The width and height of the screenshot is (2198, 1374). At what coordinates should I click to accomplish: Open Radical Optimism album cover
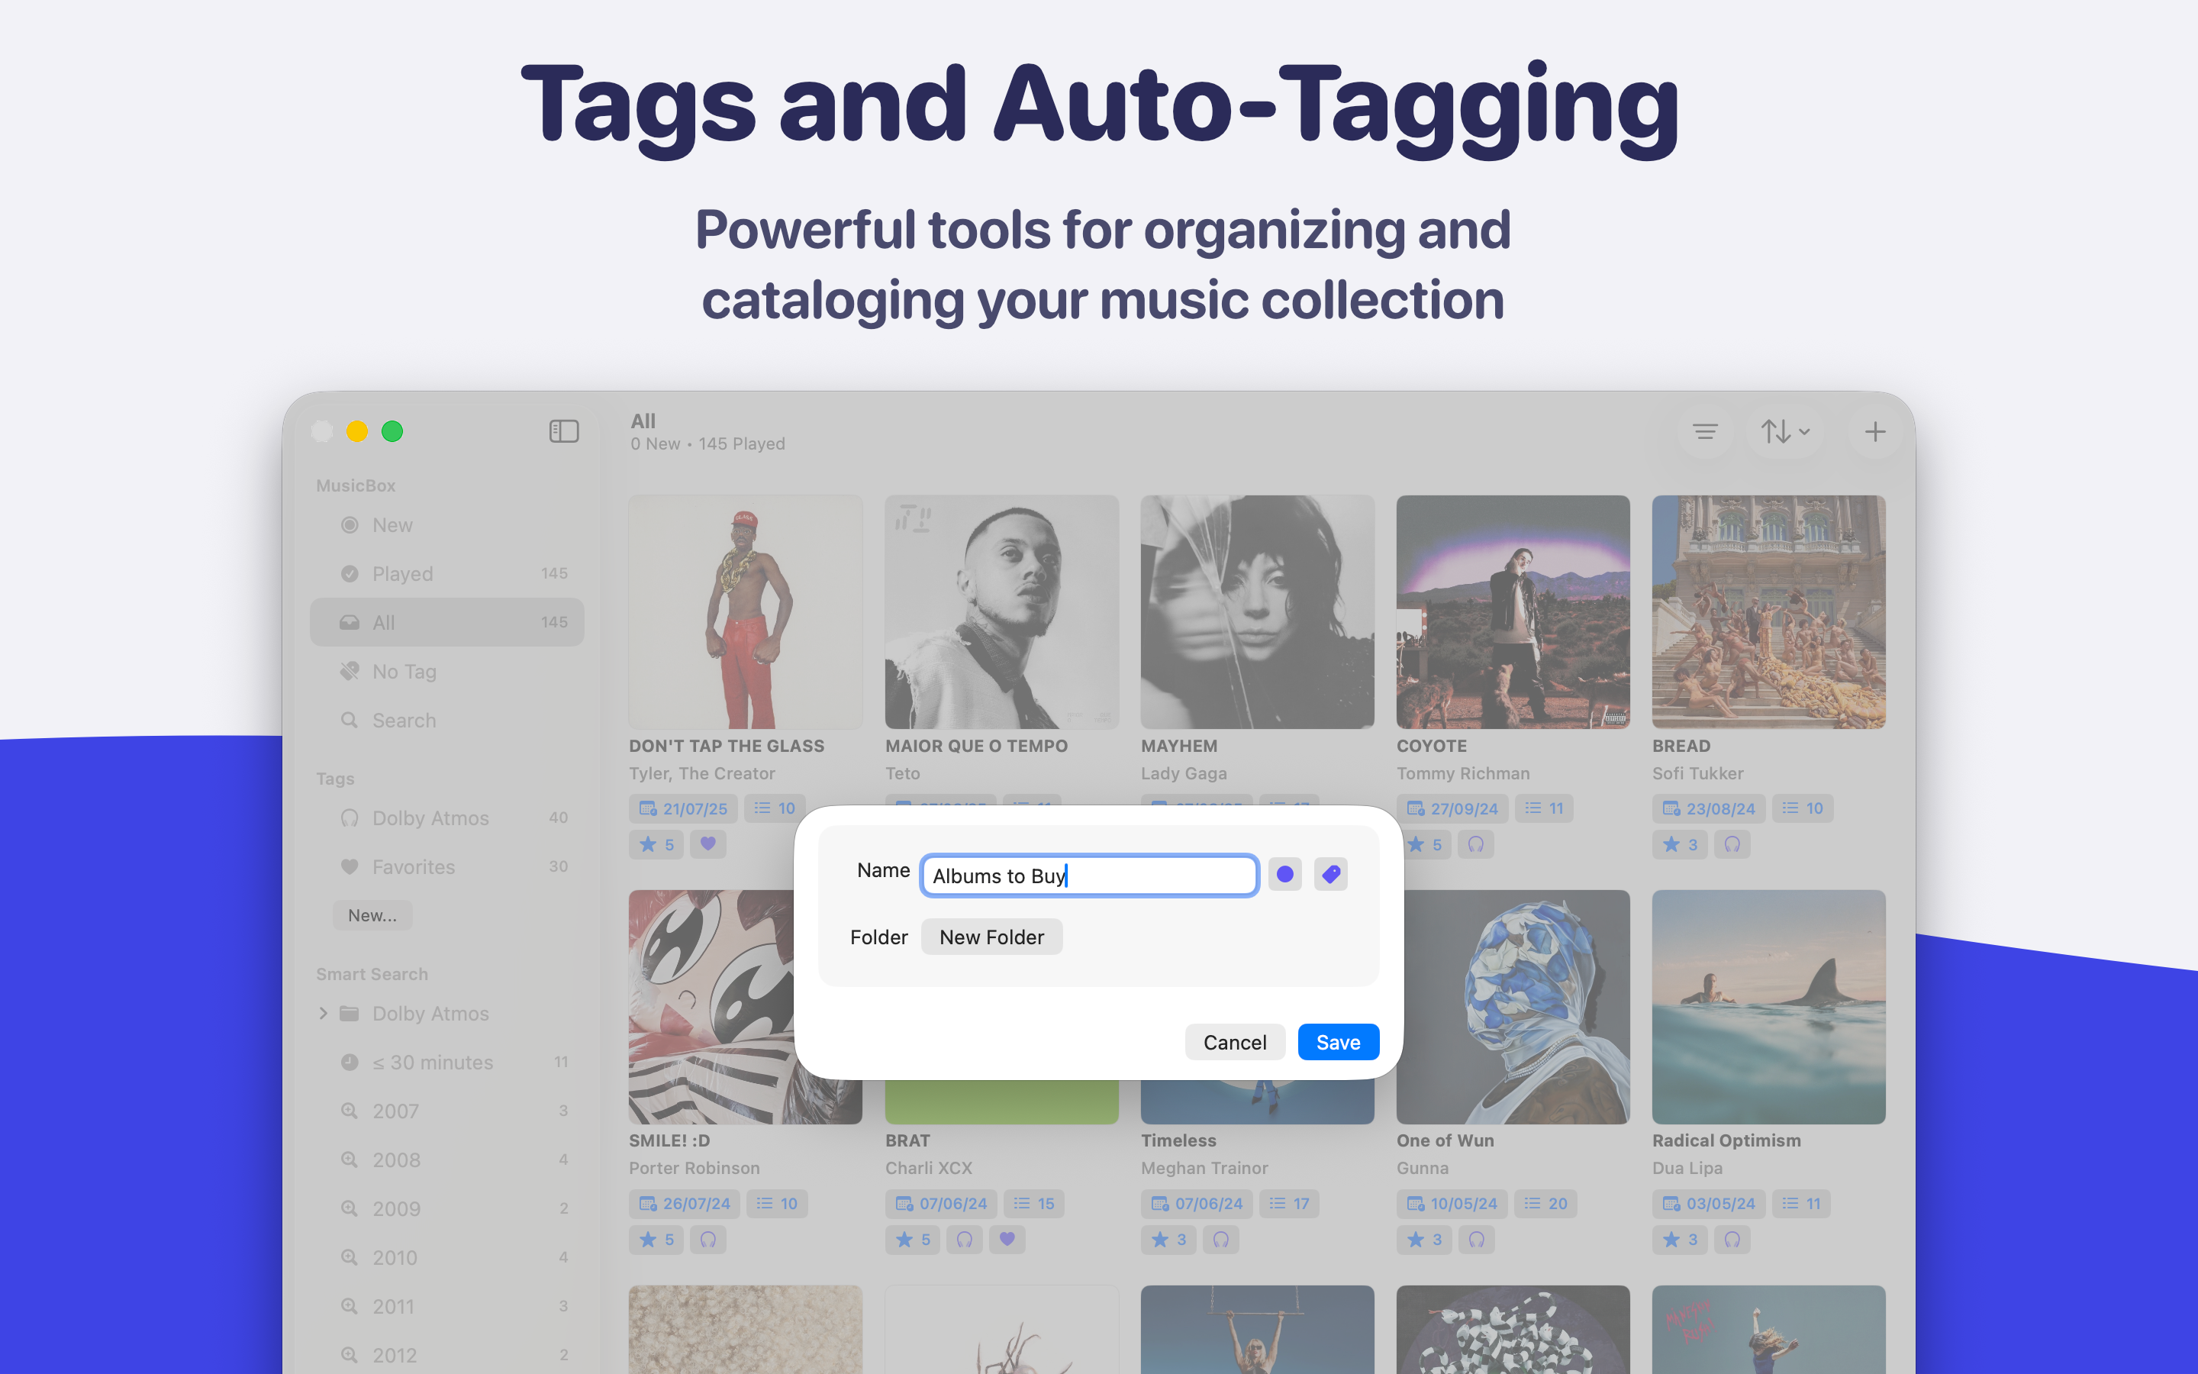(x=1768, y=1007)
